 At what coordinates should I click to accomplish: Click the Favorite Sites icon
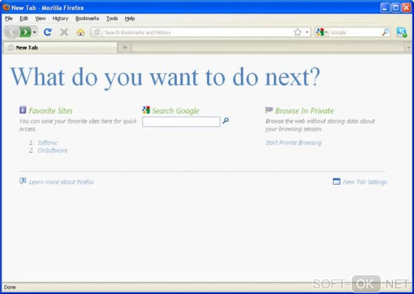coord(23,110)
